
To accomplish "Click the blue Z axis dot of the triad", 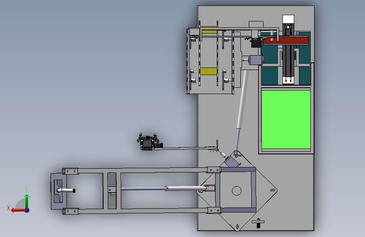I will point(27,210).
